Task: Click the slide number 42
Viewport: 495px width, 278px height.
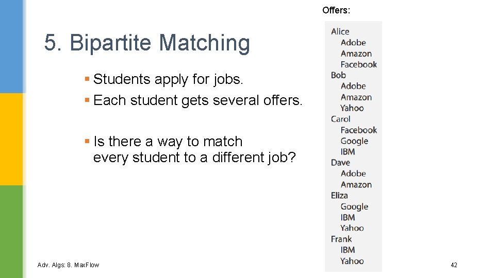Action: [454, 265]
